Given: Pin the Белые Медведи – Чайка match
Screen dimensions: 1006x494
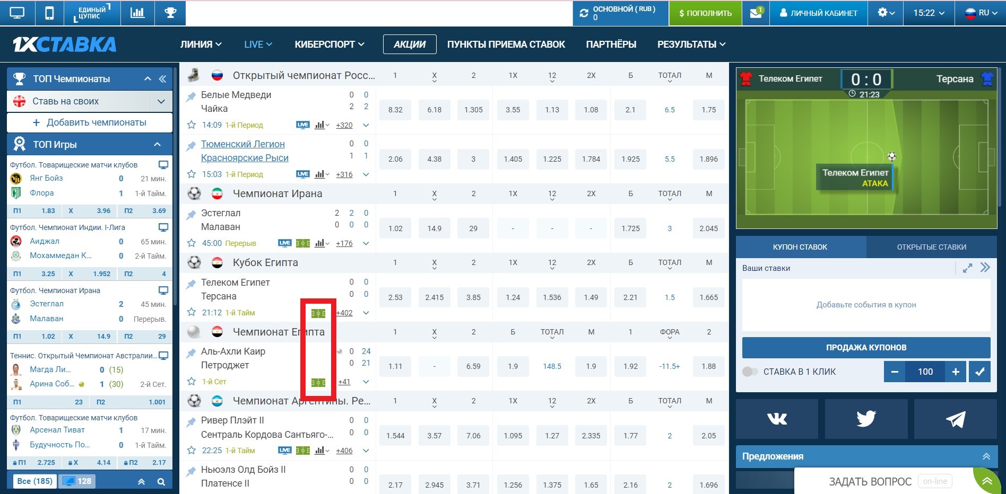Looking at the screenshot, I should tap(191, 96).
